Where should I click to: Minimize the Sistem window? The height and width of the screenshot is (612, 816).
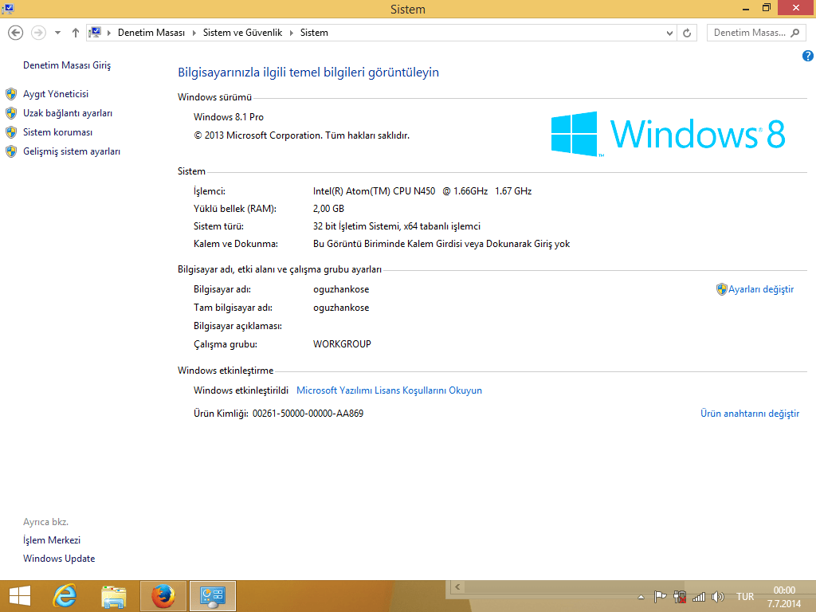[746, 8]
